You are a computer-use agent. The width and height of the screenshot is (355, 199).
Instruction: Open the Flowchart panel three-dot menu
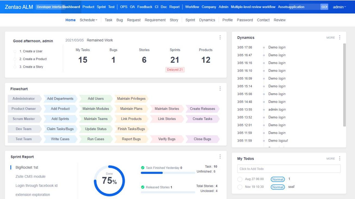point(220,89)
